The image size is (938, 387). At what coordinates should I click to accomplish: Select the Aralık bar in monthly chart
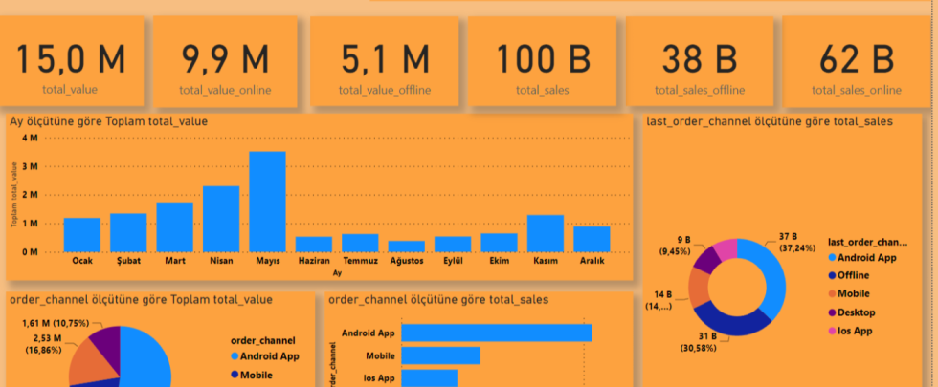[592, 239]
